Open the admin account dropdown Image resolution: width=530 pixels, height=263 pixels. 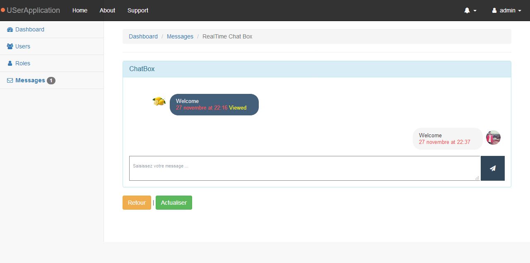507,10
